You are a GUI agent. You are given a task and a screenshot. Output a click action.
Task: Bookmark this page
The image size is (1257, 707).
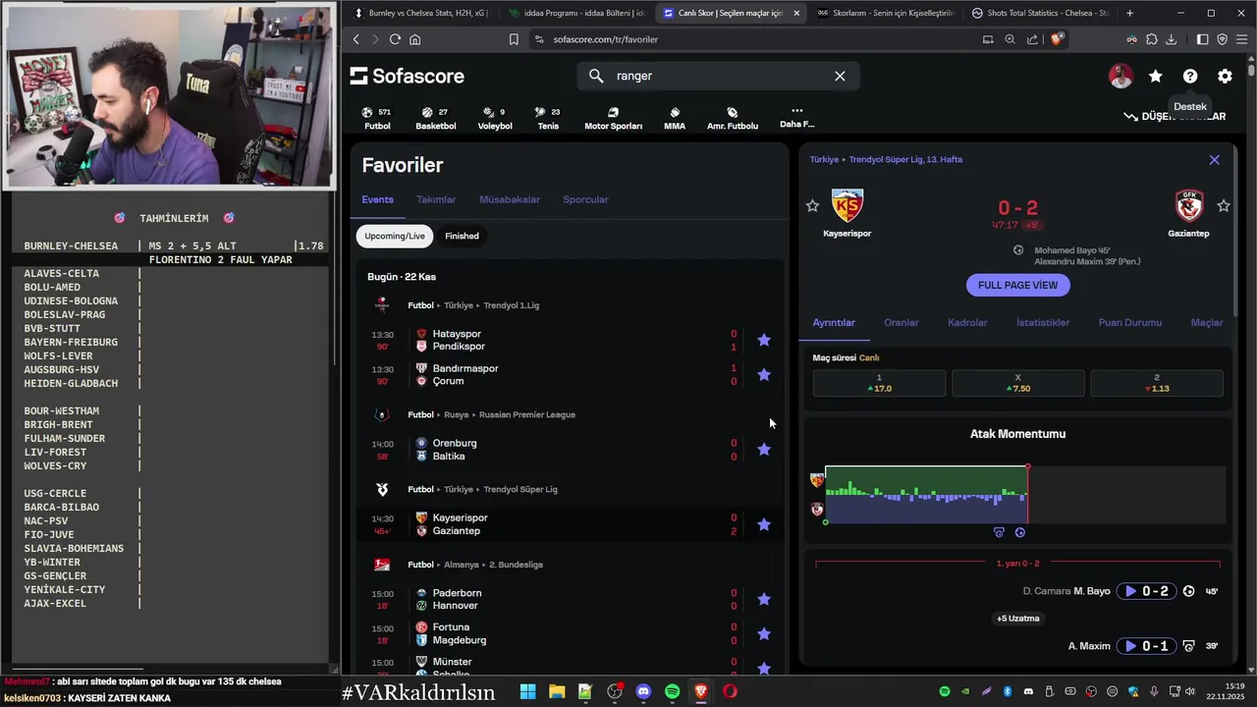click(514, 39)
